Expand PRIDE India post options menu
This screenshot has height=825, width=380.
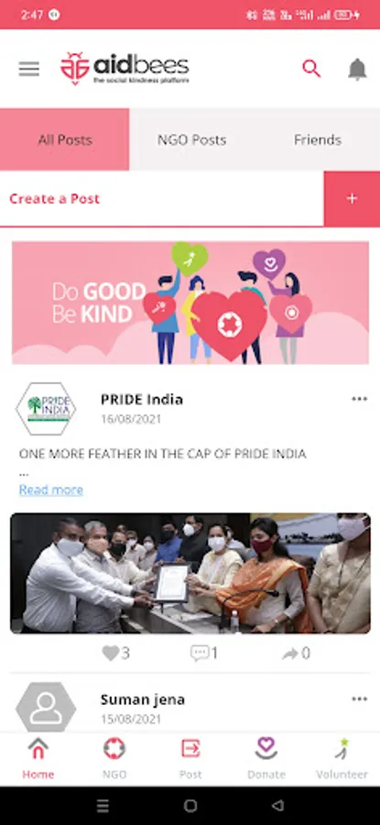click(360, 399)
